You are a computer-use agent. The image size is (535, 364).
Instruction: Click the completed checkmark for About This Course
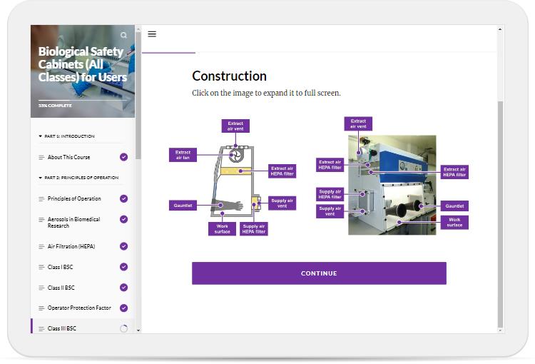123,157
